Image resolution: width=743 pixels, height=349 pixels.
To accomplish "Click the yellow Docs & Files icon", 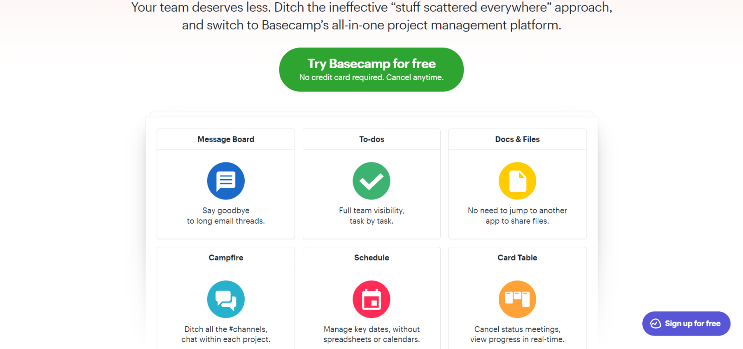I will (x=517, y=181).
